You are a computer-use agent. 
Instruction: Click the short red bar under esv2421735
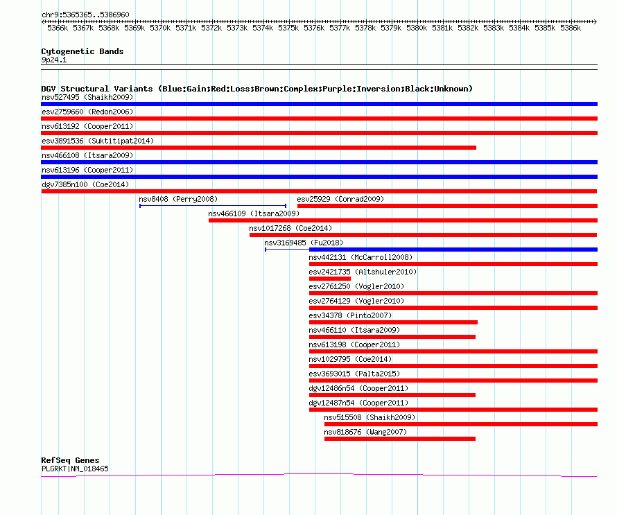pyautogui.click(x=330, y=279)
